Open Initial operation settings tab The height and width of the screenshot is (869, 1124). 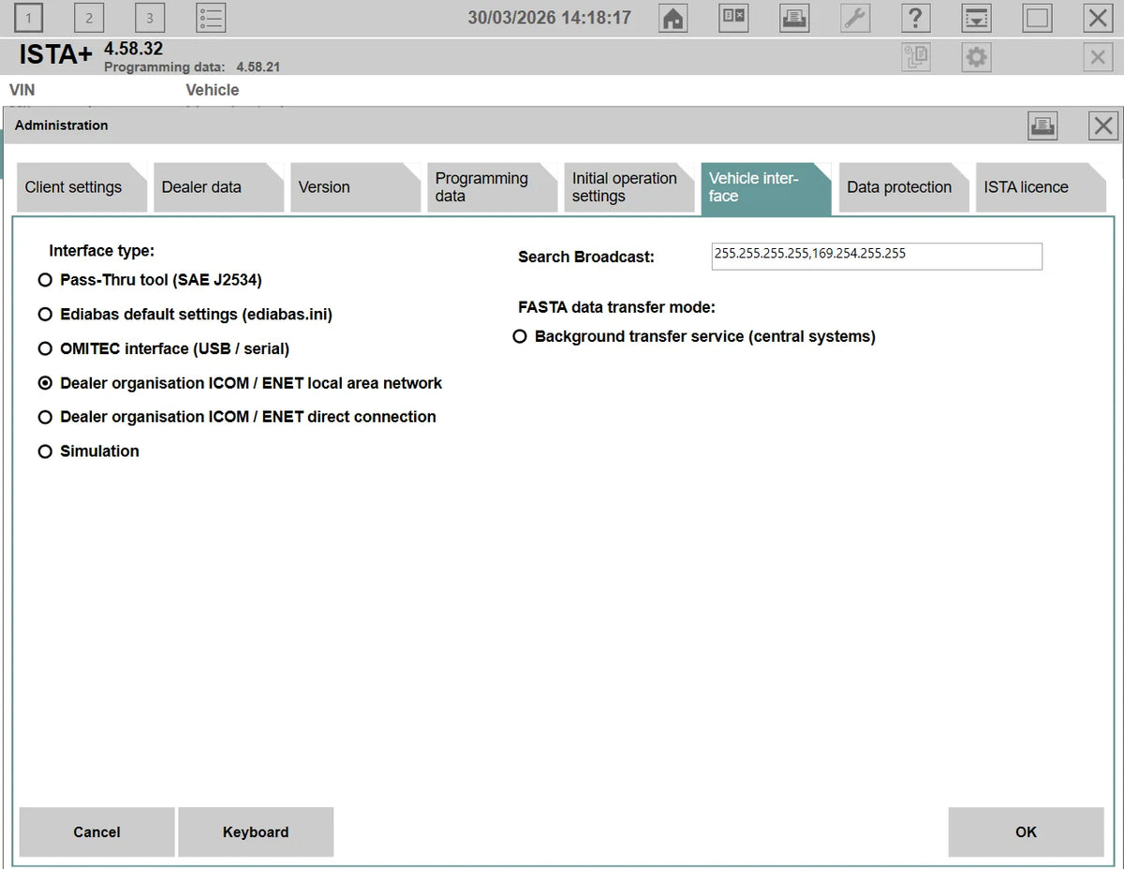tap(628, 187)
